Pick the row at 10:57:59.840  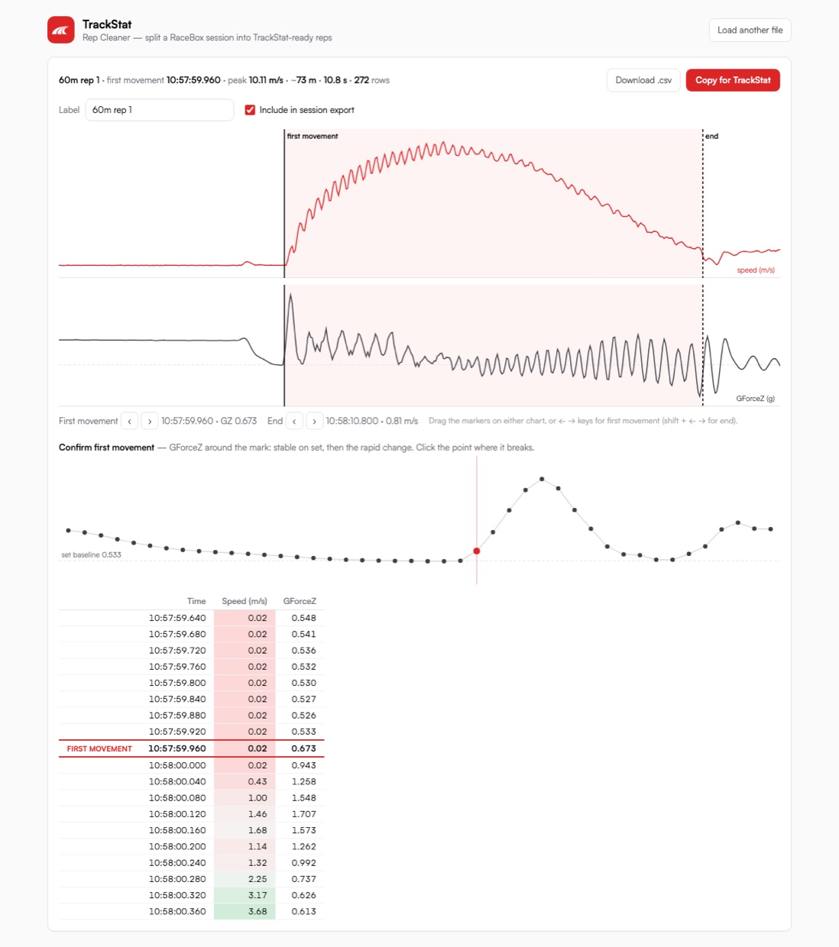point(191,699)
